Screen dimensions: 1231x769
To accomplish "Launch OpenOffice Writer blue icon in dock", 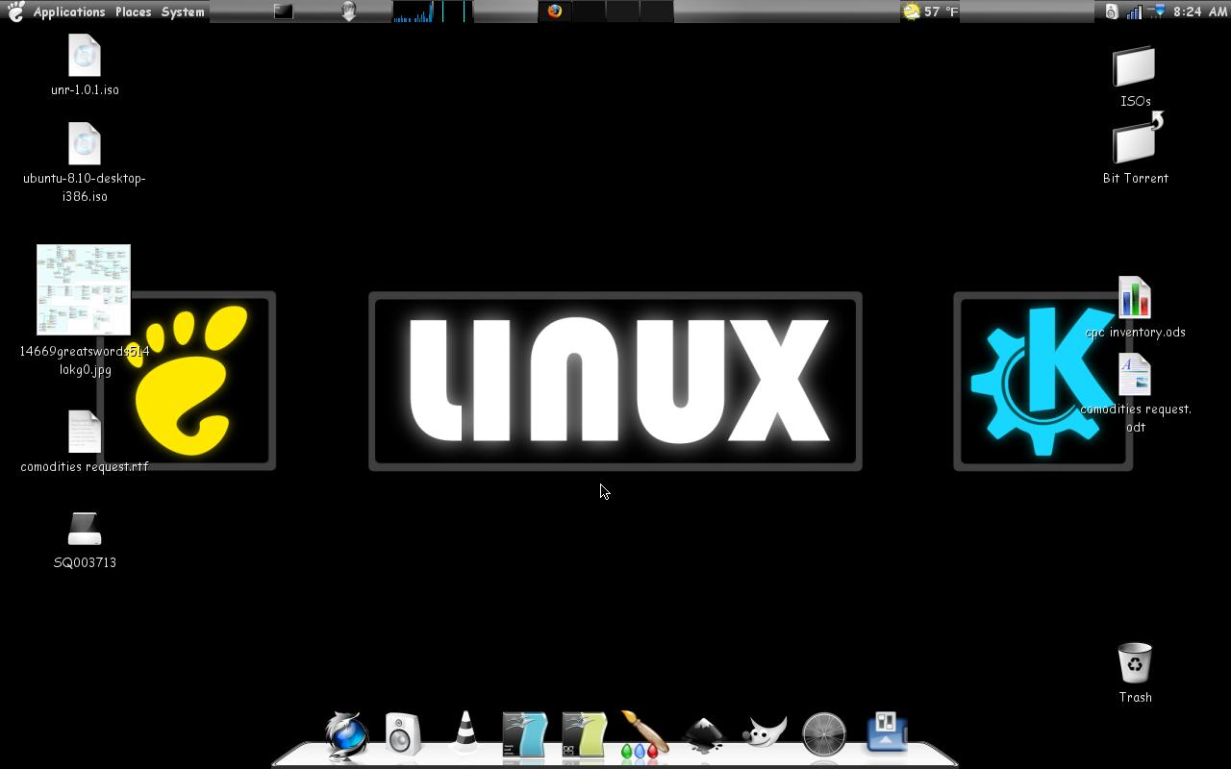I will pos(524,735).
